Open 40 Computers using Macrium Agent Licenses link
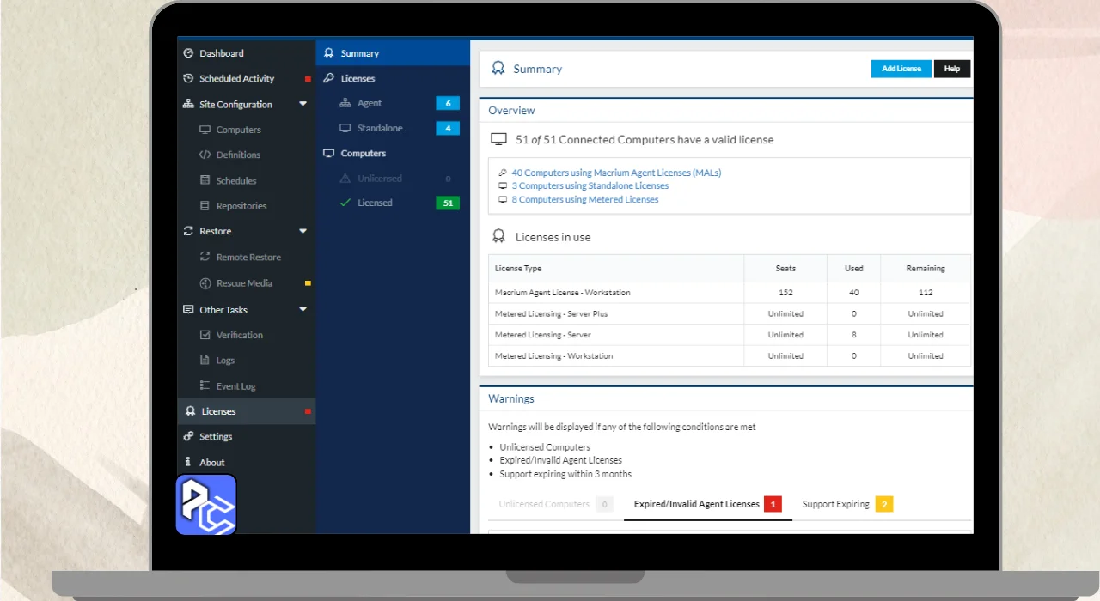The width and height of the screenshot is (1100, 601). 616,173
